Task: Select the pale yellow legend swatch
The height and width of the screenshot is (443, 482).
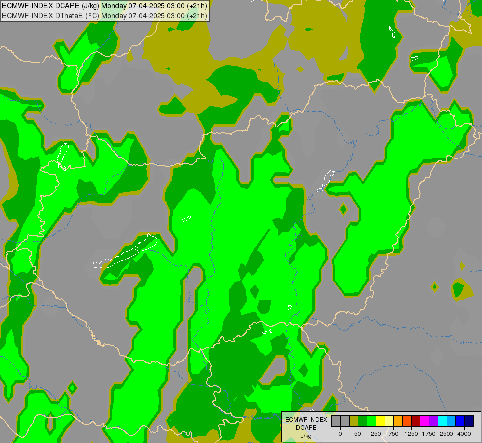Action: 389,421
